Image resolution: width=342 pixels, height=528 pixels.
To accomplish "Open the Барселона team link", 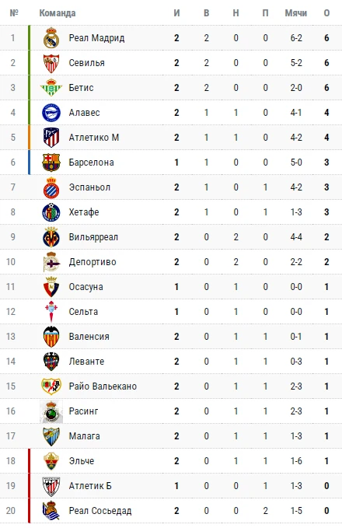I will (x=91, y=163).
